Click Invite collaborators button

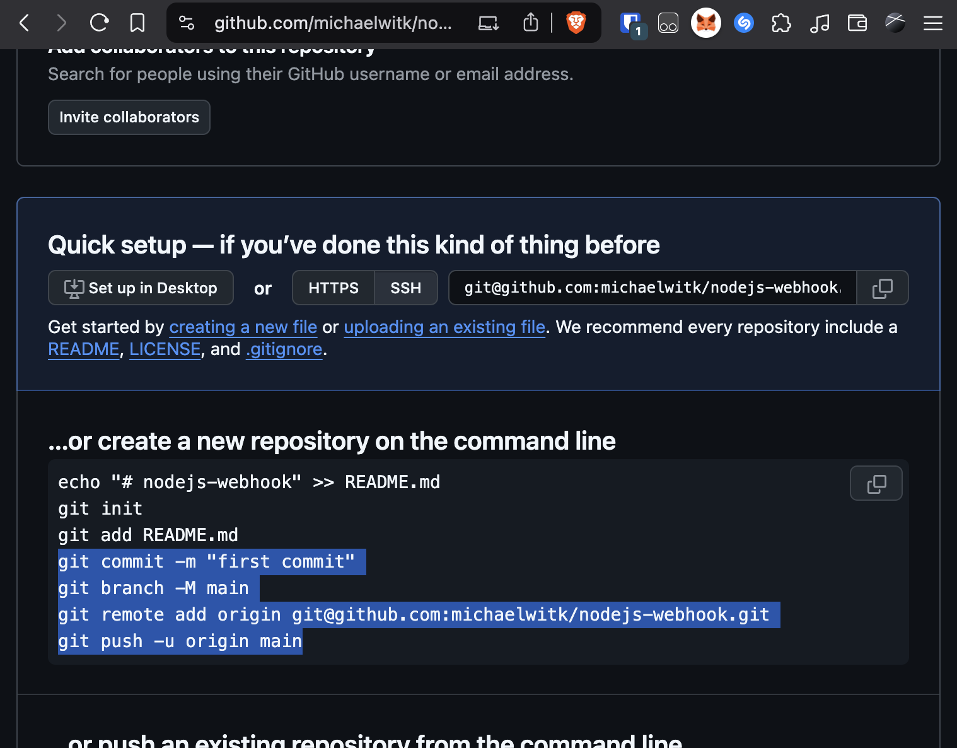click(129, 117)
